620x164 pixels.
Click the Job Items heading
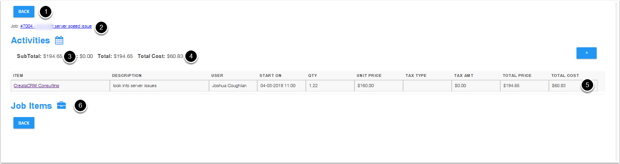pos(31,106)
